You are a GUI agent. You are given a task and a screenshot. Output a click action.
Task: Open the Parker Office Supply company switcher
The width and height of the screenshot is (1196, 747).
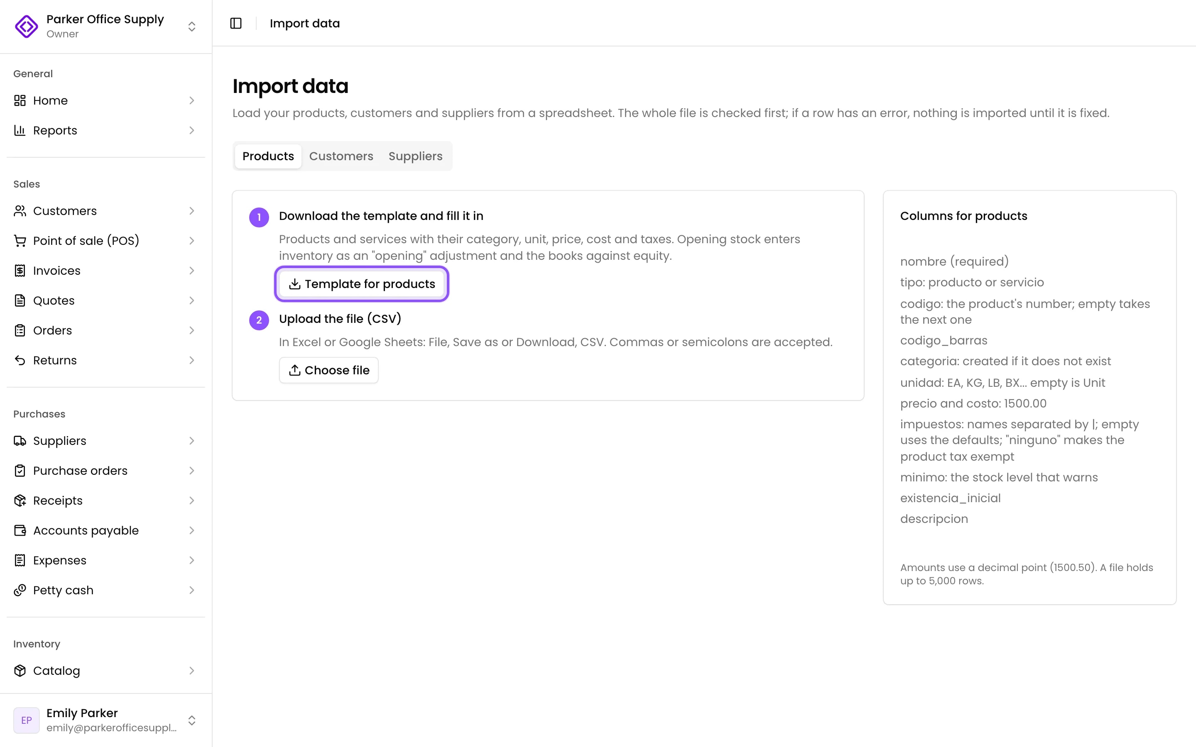106,26
